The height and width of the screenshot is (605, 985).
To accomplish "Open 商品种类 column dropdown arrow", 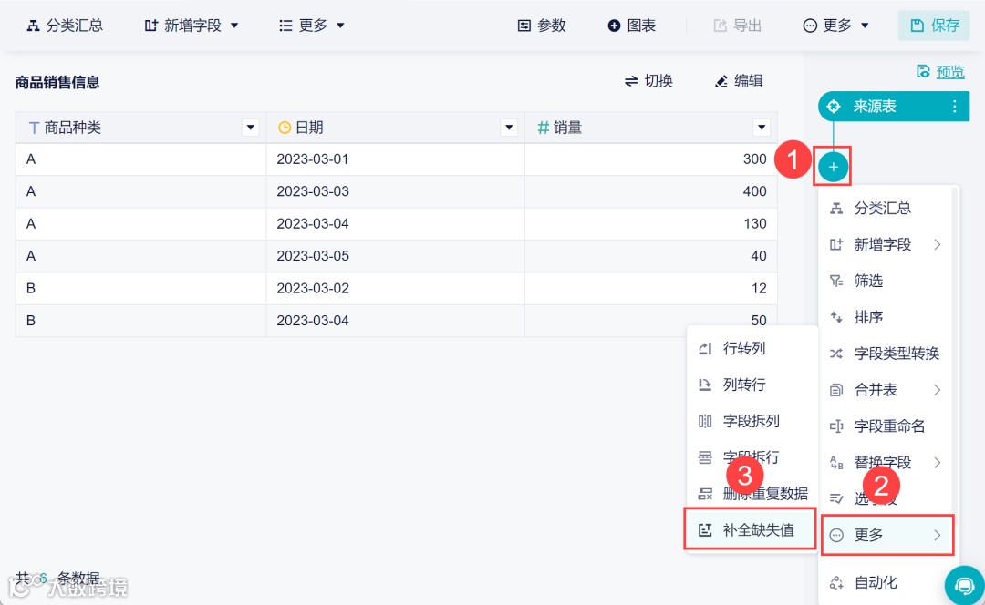I will tap(250, 128).
